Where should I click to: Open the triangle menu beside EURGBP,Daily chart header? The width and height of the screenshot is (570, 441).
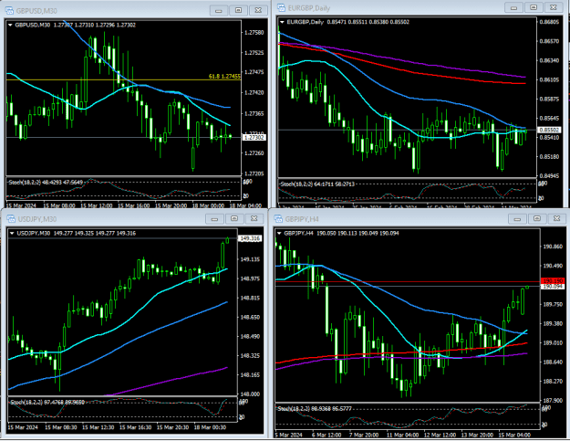[282, 22]
